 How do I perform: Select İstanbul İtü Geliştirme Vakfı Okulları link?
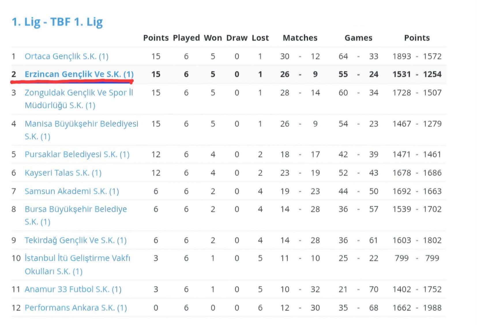pyautogui.click(x=77, y=264)
